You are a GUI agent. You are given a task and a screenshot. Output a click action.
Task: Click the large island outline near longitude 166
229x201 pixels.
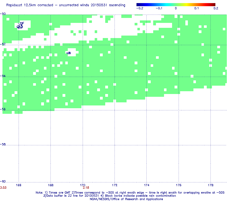(20, 25)
